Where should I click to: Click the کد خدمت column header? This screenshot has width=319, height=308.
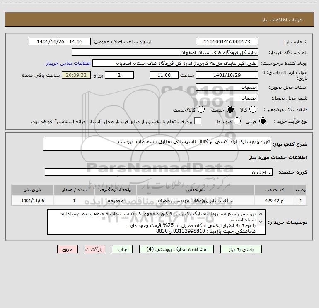[x=274, y=190]
